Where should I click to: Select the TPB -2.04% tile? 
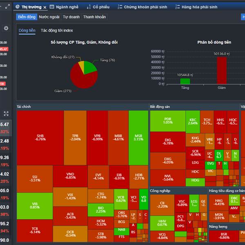pyautogui.click(x=75, y=138)
